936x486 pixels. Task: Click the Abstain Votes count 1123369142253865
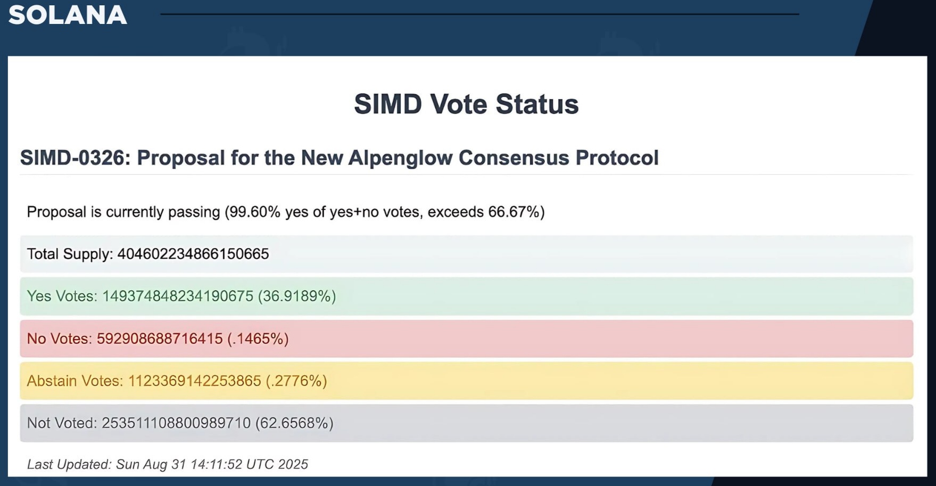[195, 381]
